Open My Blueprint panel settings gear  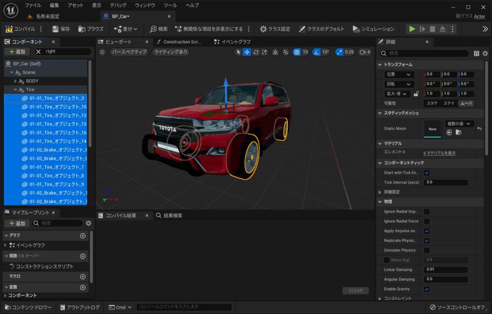tap(88, 223)
